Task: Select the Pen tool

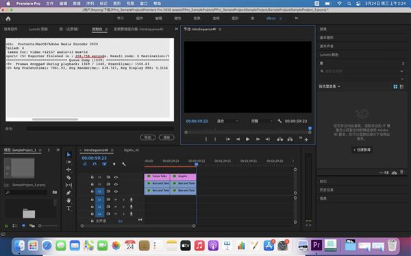Action: point(68,193)
